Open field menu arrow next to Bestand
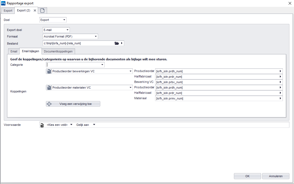 coord(122,43)
